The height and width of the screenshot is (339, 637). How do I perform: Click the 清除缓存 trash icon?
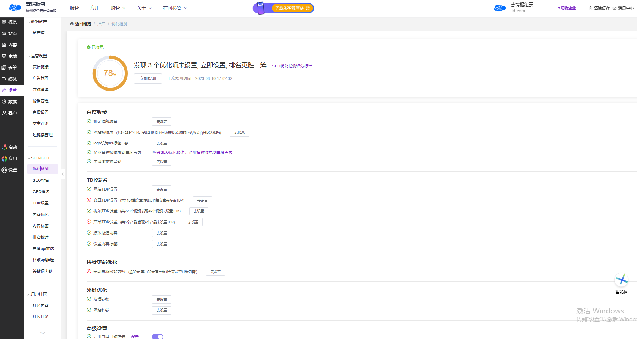[590, 8]
